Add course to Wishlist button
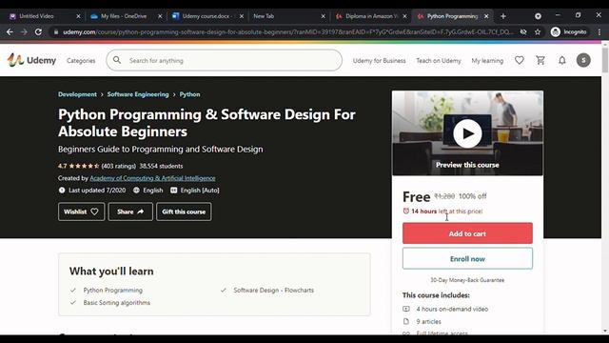This screenshot has width=609, height=343. click(x=81, y=212)
